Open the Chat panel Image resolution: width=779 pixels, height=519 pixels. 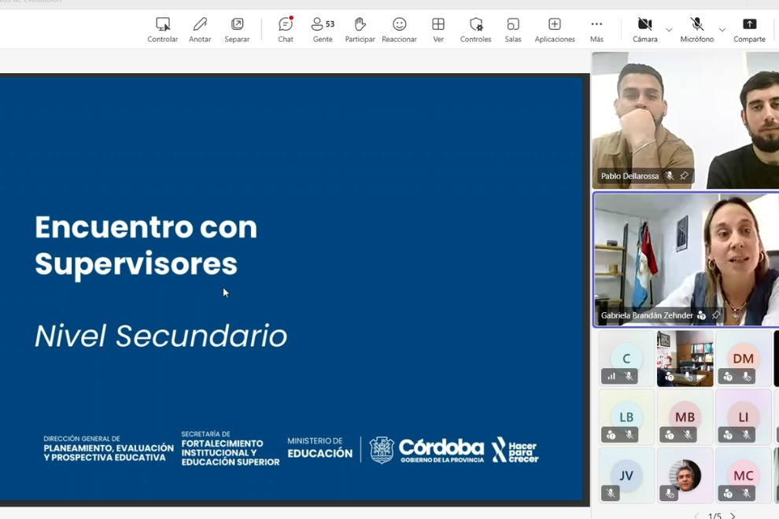coord(286,30)
